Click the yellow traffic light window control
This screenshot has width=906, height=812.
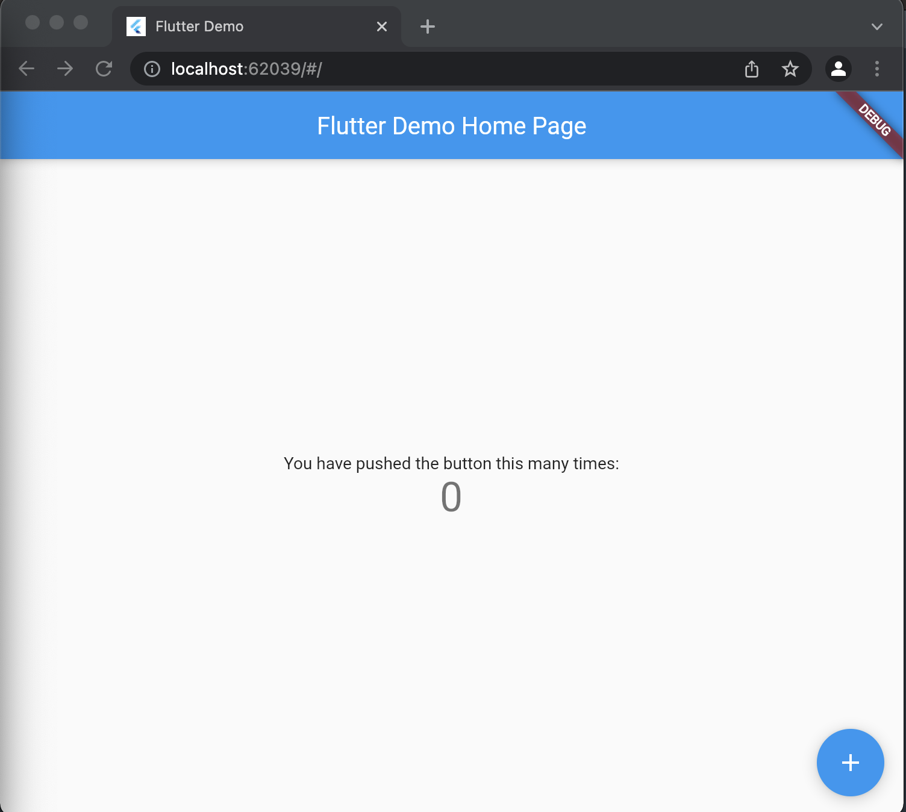click(x=57, y=23)
